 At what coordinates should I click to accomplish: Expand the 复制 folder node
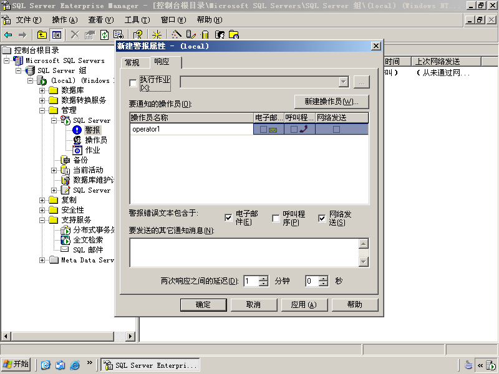(42, 200)
